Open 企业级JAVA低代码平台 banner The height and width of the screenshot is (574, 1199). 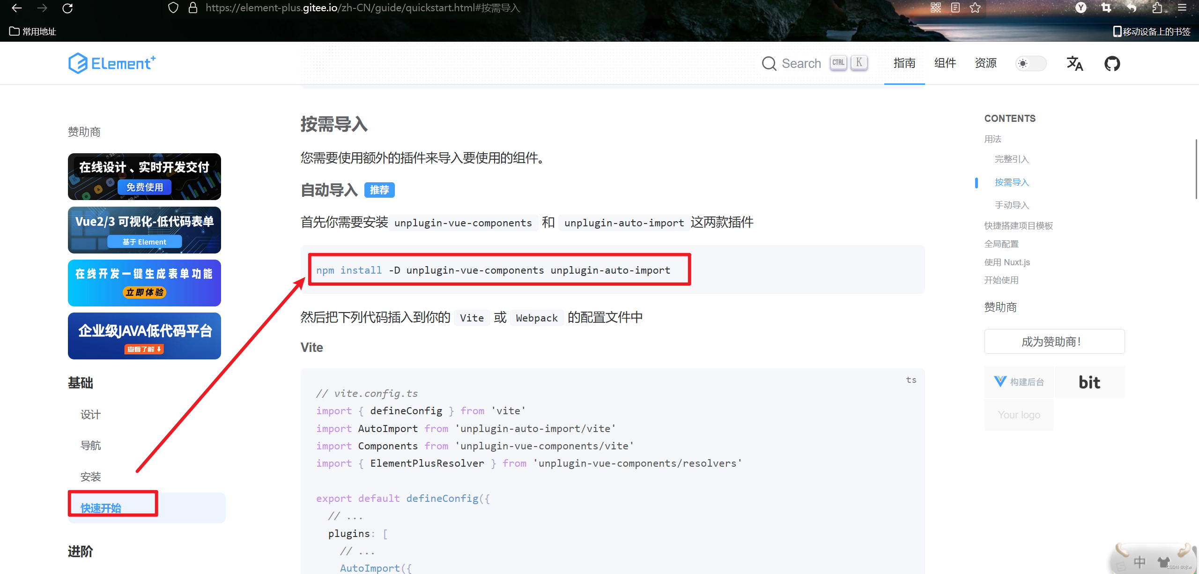click(x=144, y=336)
